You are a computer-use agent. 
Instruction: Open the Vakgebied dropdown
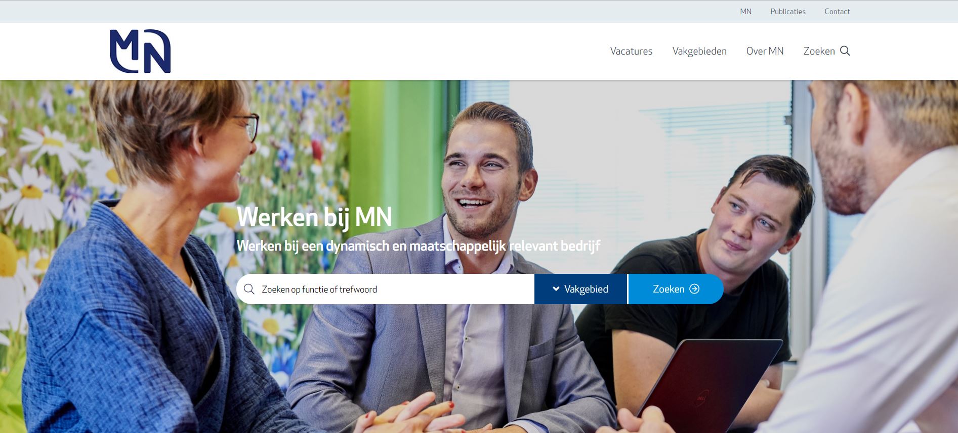click(x=580, y=289)
